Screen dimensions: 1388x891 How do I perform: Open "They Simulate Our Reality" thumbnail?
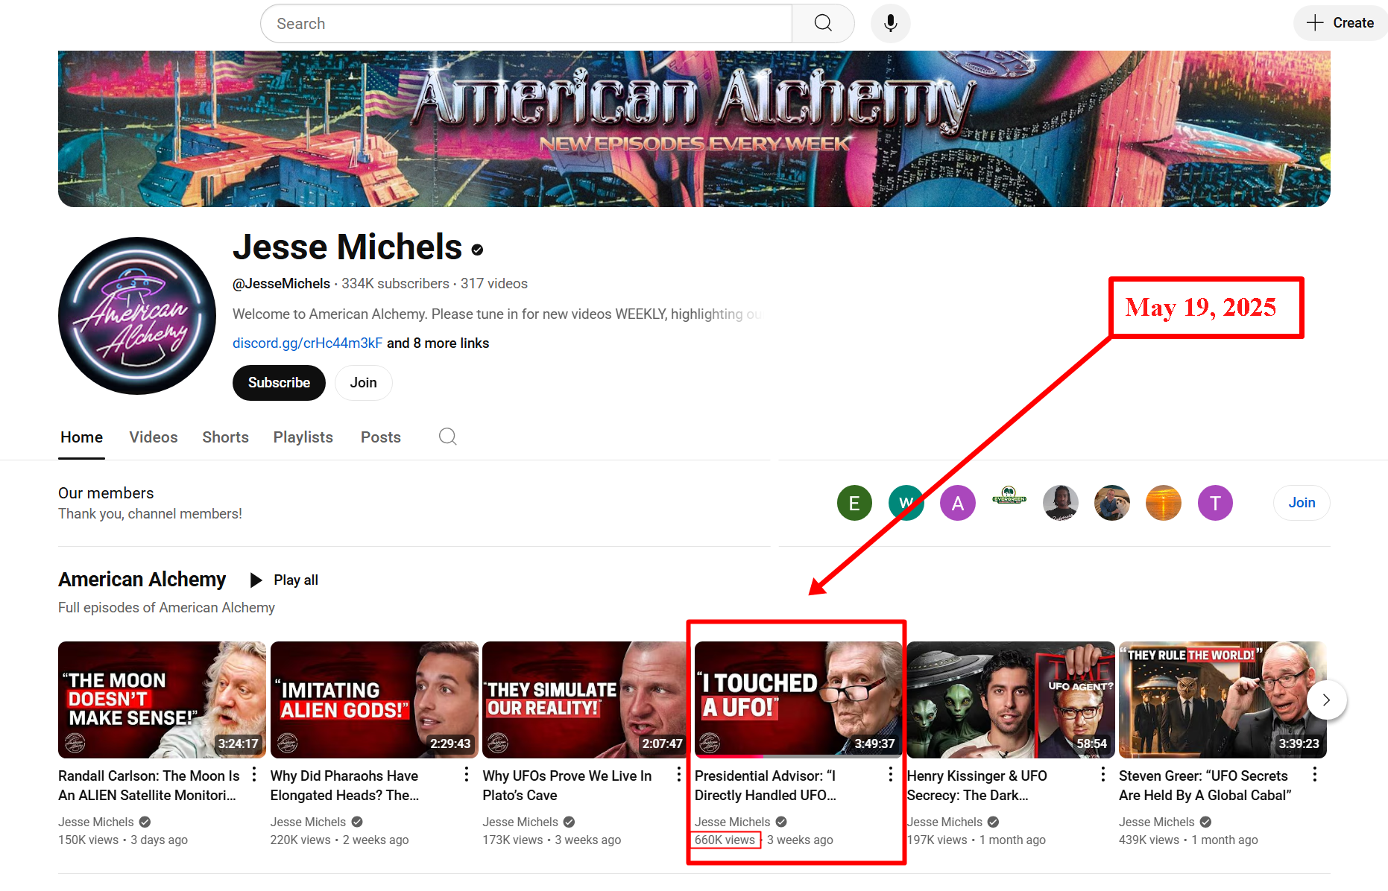pos(586,700)
